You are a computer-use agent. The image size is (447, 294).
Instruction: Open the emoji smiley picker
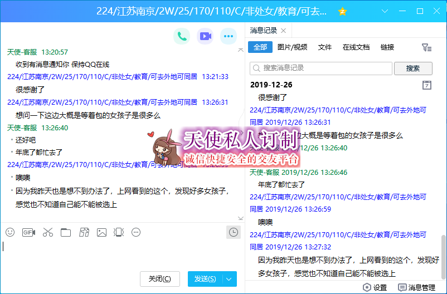(x=10, y=232)
